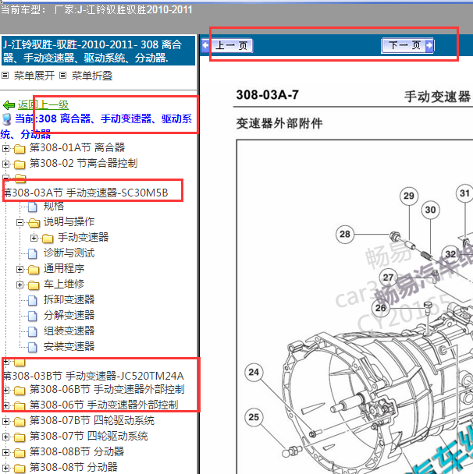Open the 诊断与测试 document

pyautogui.click(x=69, y=253)
